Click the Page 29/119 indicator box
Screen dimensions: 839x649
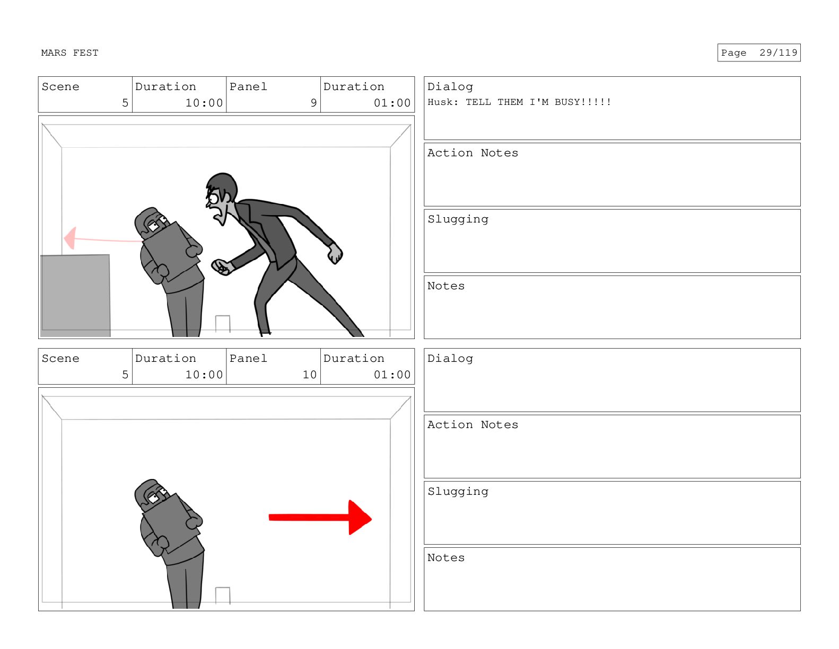pos(758,52)
